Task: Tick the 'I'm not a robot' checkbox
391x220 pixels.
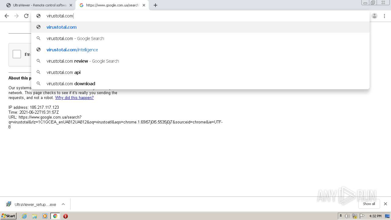Action: coord(17,54)
